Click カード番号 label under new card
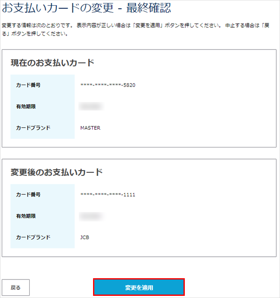Viewport: 280px width, 298px height. [28, 195]
